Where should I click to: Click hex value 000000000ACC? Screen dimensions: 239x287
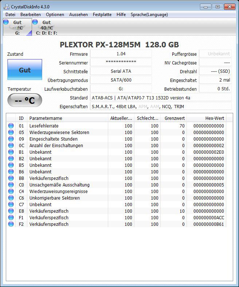point(209,218)
